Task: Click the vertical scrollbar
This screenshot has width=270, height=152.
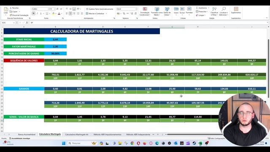Action: [268, 69]
